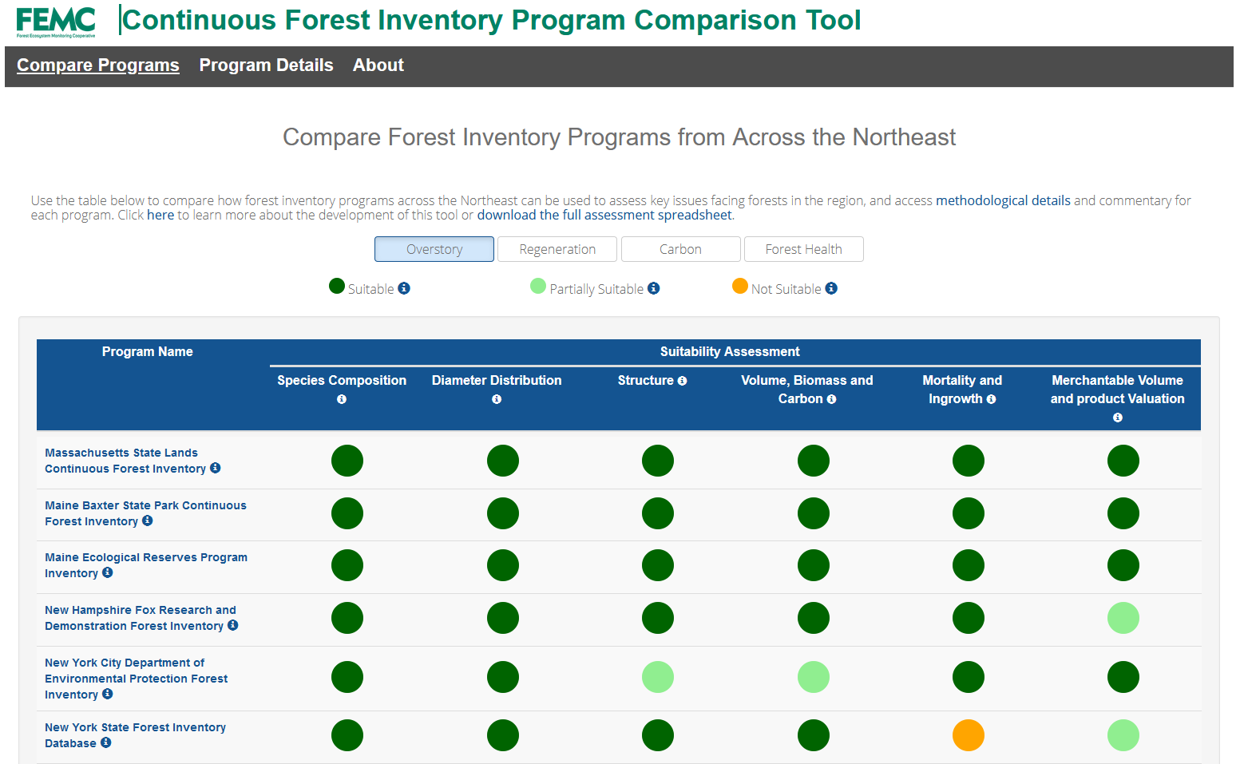This screenshot has width=1244, height=764.
Task: Click the orange Not Suitable dot for New York State Forest Inventory
Action: [x=968, y=735]
